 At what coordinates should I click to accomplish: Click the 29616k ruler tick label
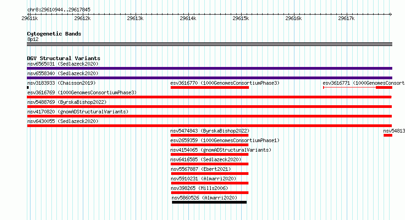pyautogui.click(x=294, y=18)
